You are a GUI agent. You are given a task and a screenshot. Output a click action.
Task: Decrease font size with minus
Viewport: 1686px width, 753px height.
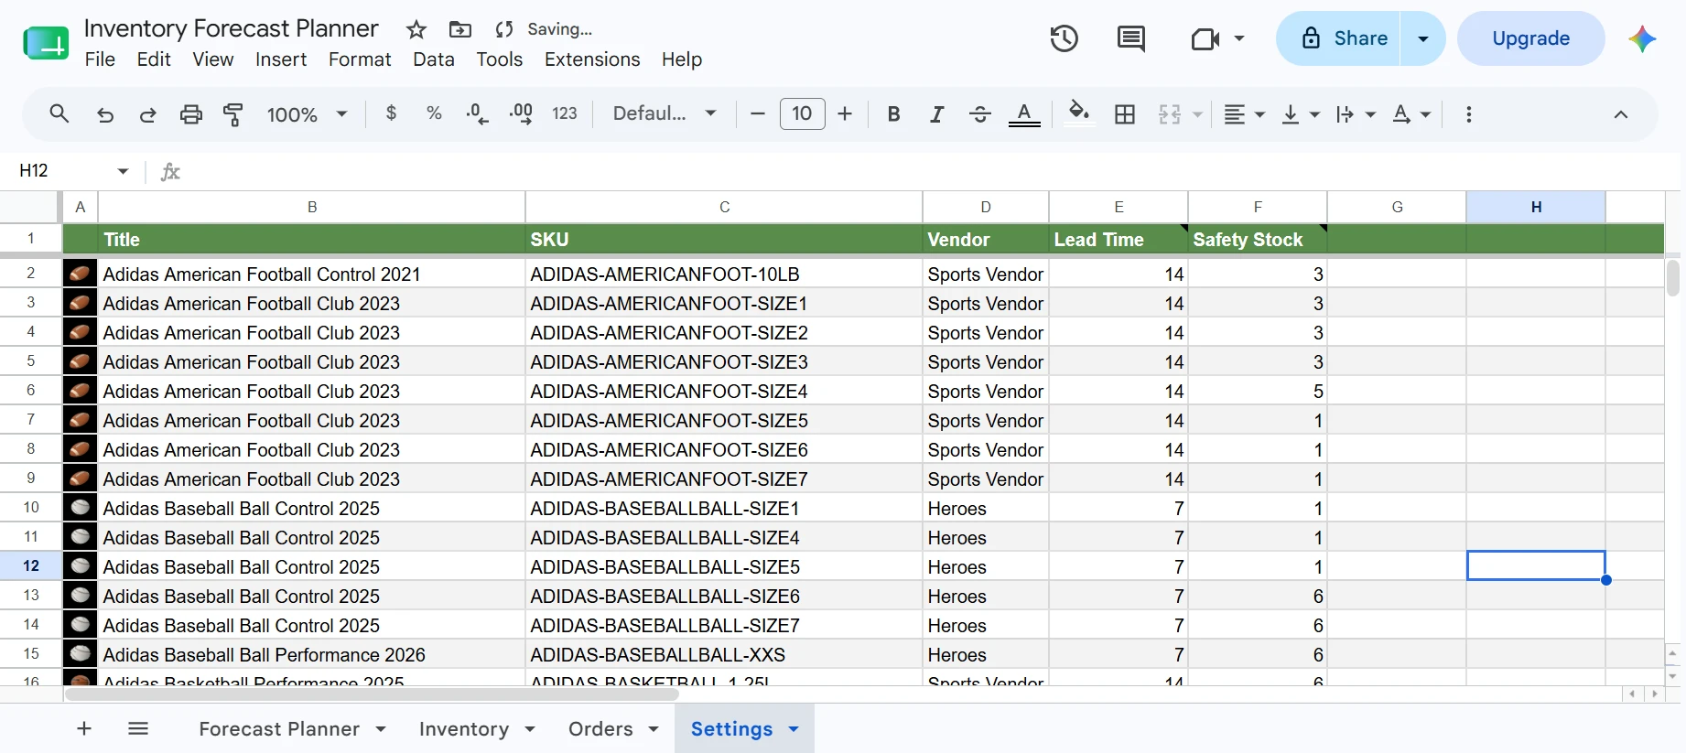click(757, 113)
